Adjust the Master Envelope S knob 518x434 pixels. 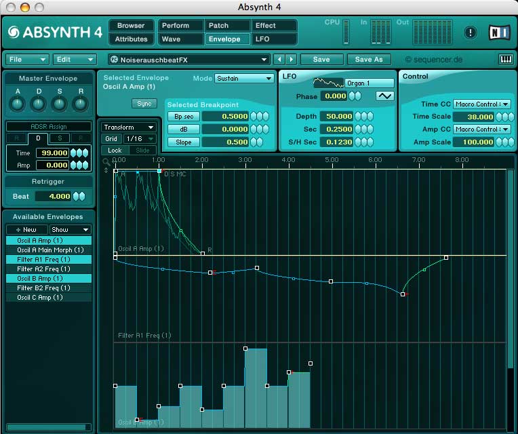click(x=60, y=104)
